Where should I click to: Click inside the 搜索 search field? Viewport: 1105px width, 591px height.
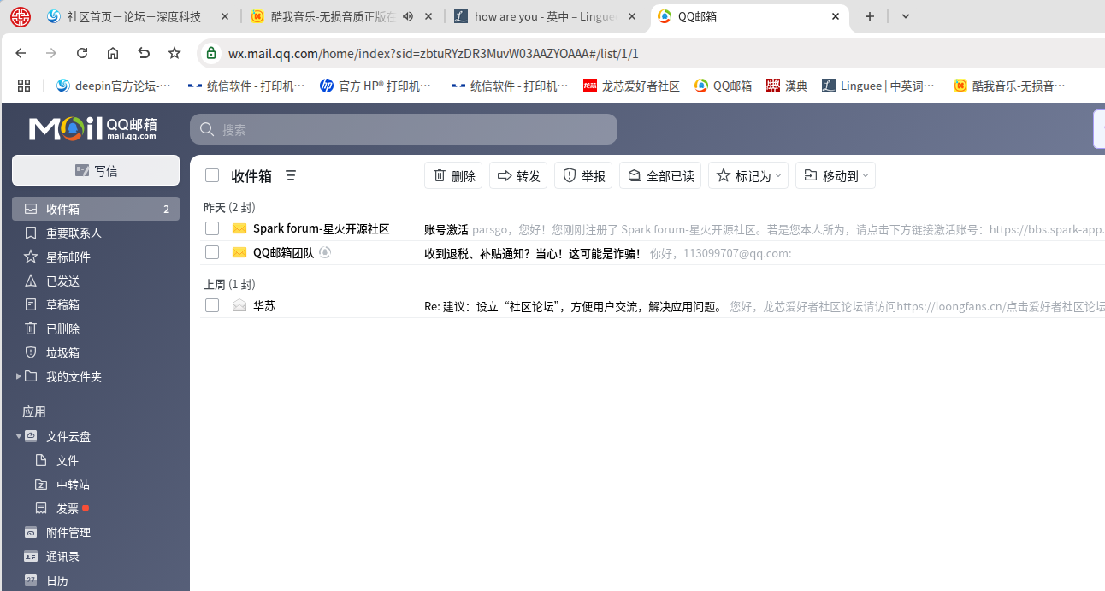click(402, 128)
